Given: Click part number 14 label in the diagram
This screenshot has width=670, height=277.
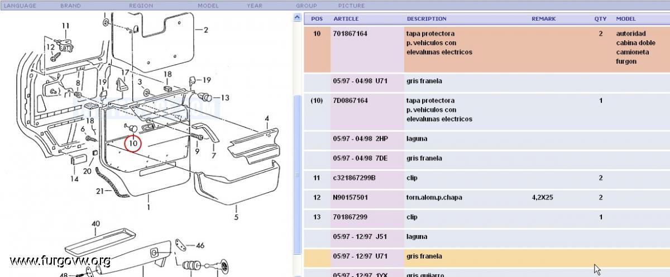Looking at the screenshot, I should [x=74, y=179].
